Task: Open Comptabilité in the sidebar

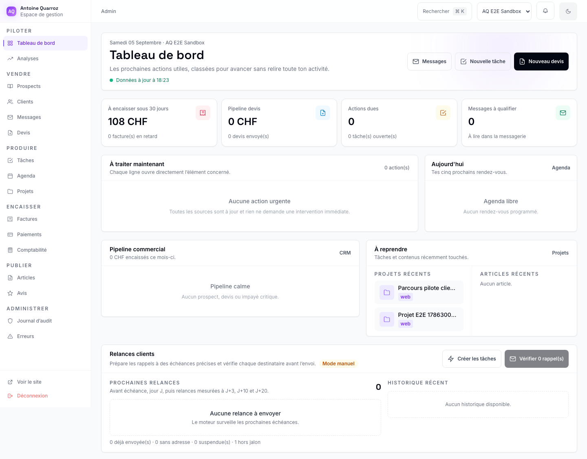Action: click(45, 250)
